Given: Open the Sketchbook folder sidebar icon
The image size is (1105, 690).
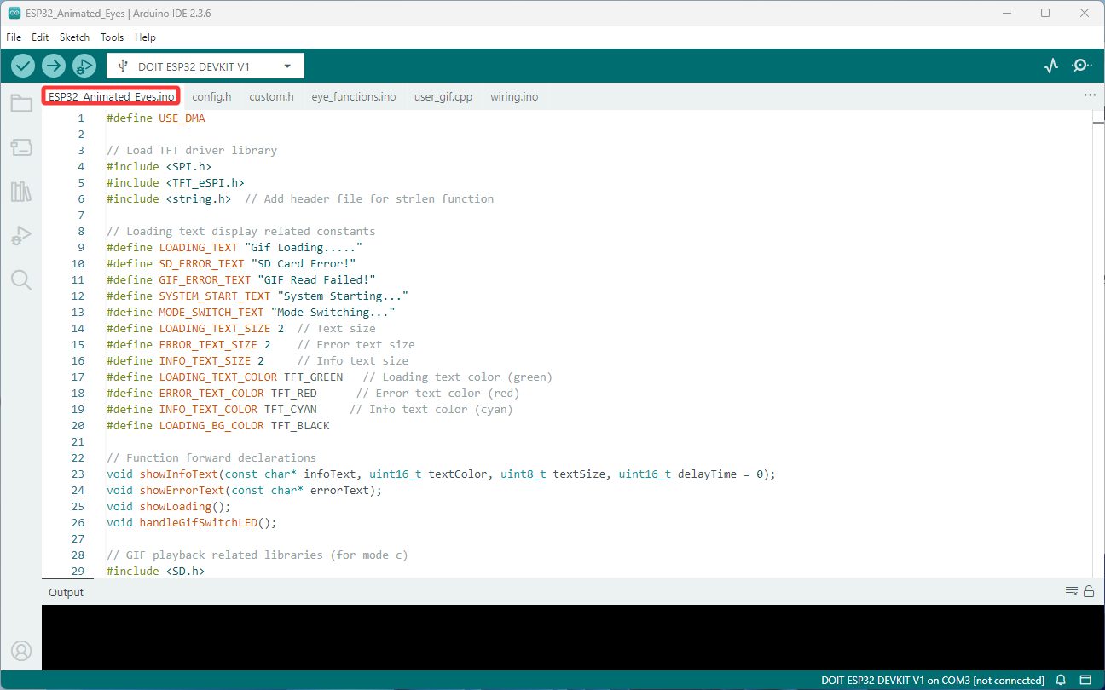Looking at the screenshot, I should [21, 104].
